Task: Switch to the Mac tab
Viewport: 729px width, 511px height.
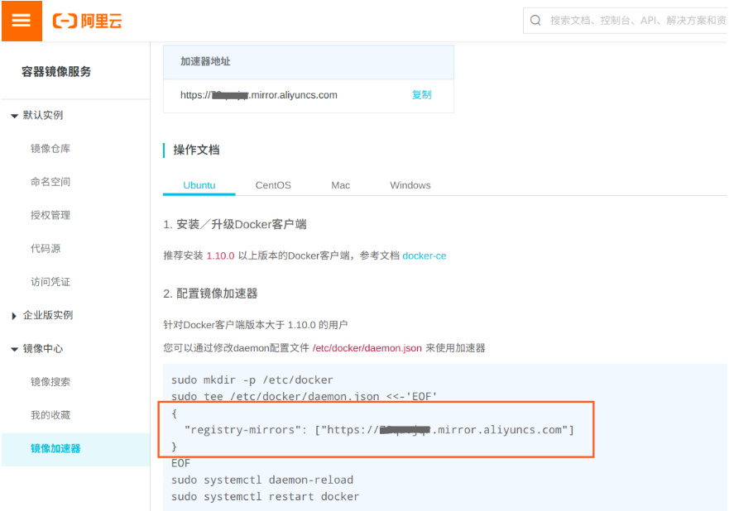Action: point(340,185)
